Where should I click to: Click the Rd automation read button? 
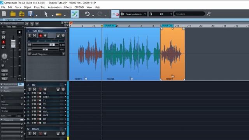coord(21,84)
